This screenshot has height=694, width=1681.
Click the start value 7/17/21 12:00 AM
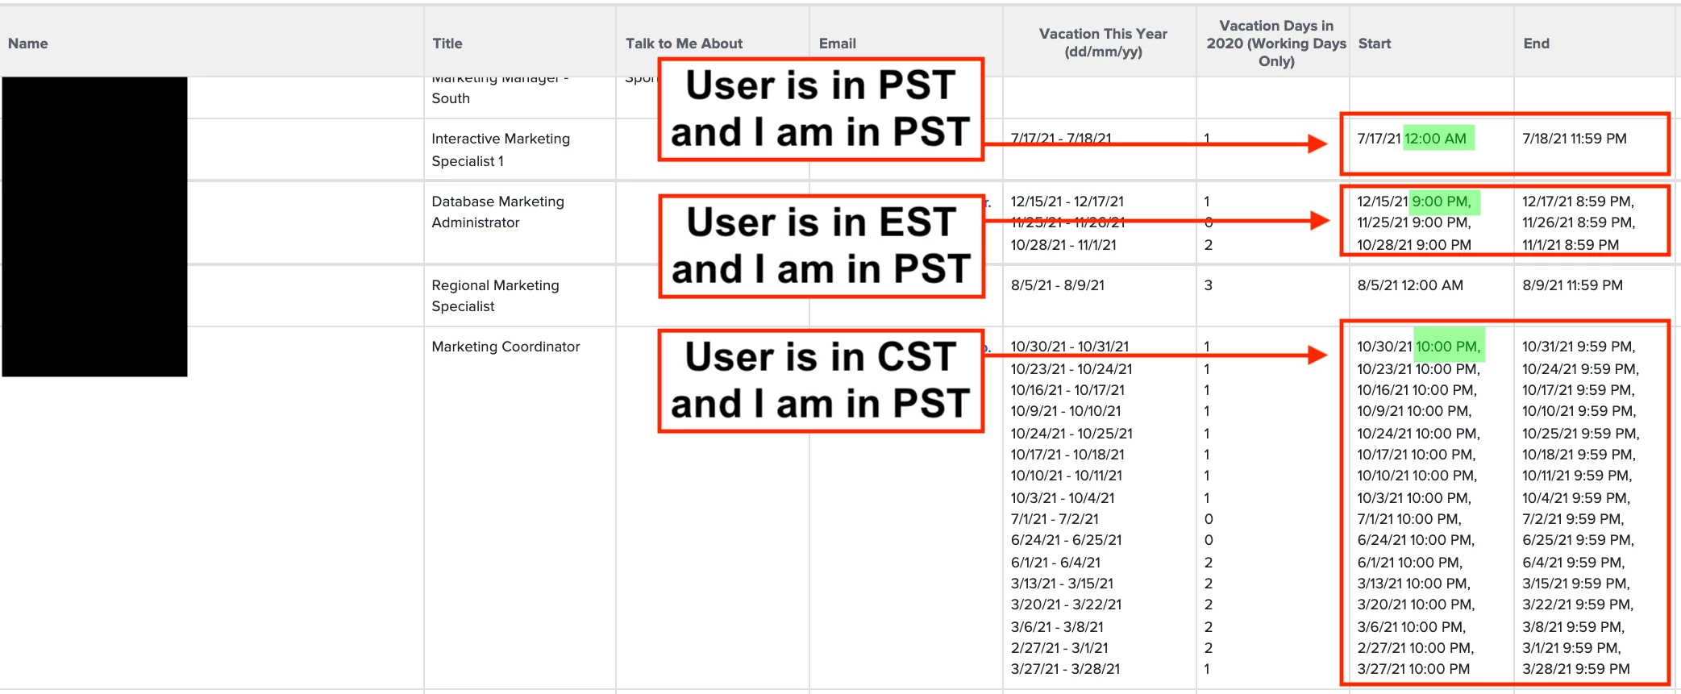pyautogui.click(x=1412, y=139)
